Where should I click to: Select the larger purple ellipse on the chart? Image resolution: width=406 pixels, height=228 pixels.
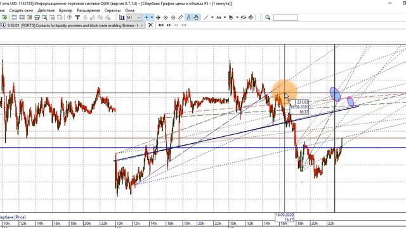[335, 94]
